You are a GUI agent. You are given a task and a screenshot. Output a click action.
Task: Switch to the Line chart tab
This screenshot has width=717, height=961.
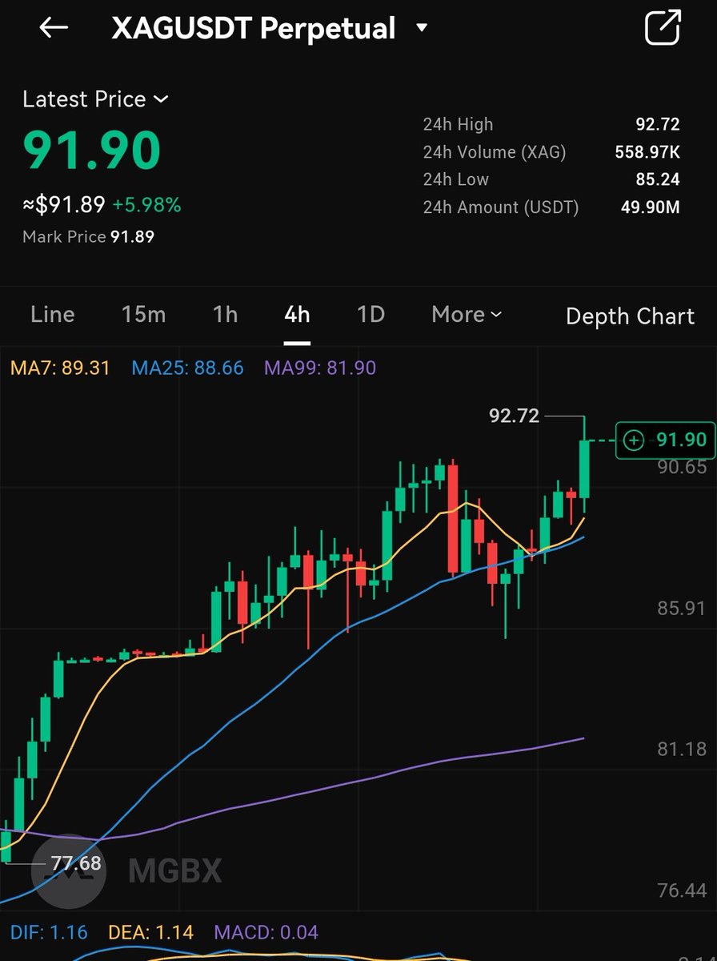tap(53, 315)
